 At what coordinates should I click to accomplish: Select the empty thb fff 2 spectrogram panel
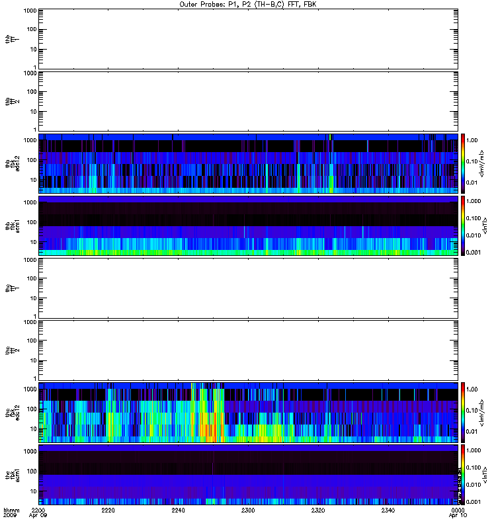[248, 102]
